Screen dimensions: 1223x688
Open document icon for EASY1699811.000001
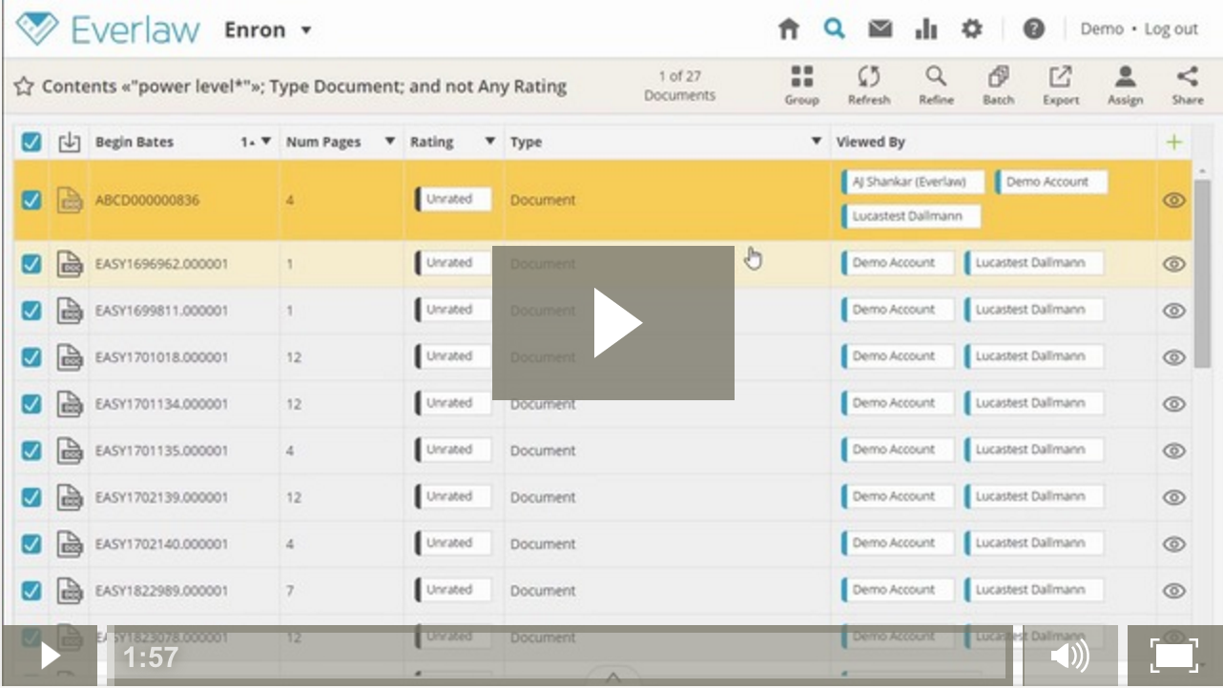tap(69, 311)
